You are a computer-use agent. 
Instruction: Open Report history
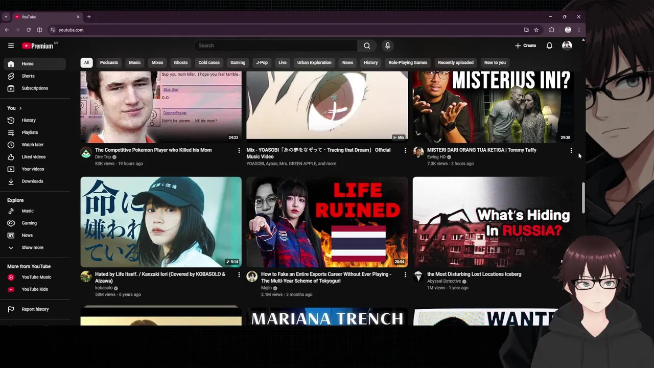(35, 309)
